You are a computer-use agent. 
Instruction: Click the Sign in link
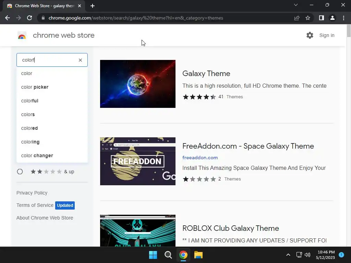(x=327, y=35)
